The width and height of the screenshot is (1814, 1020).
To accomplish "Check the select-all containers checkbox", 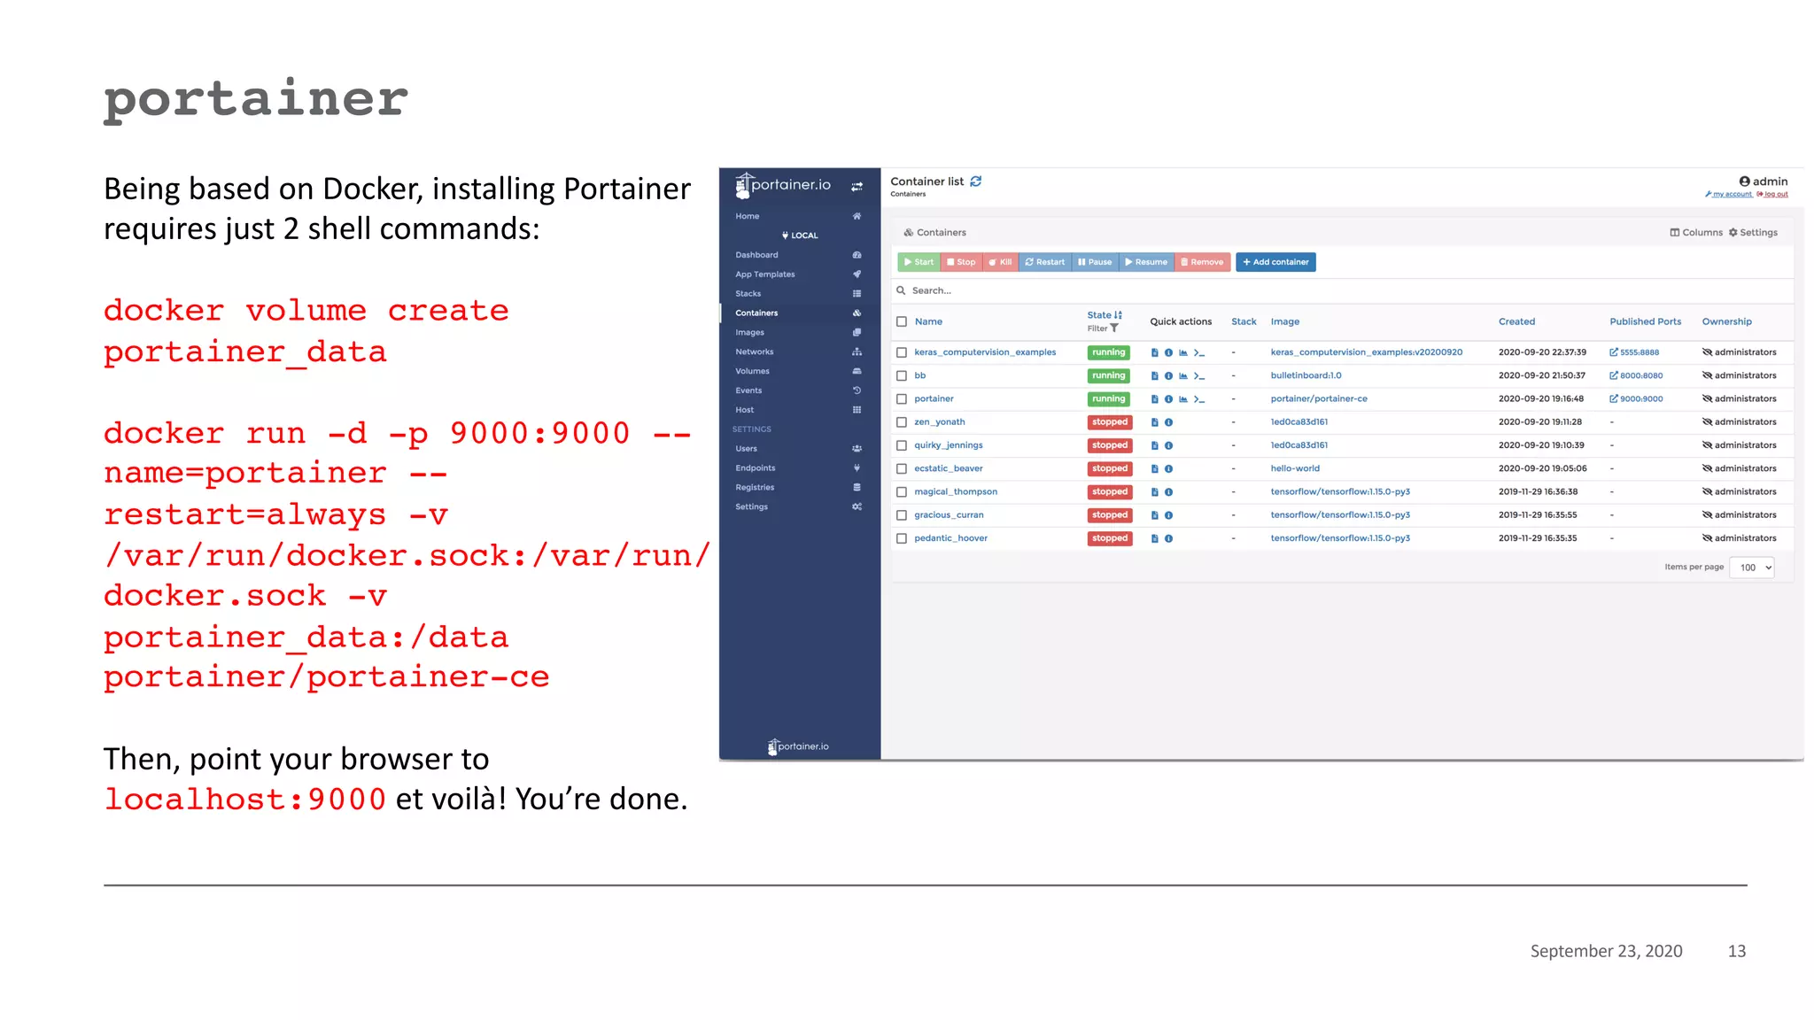I will tap(902, 322).
